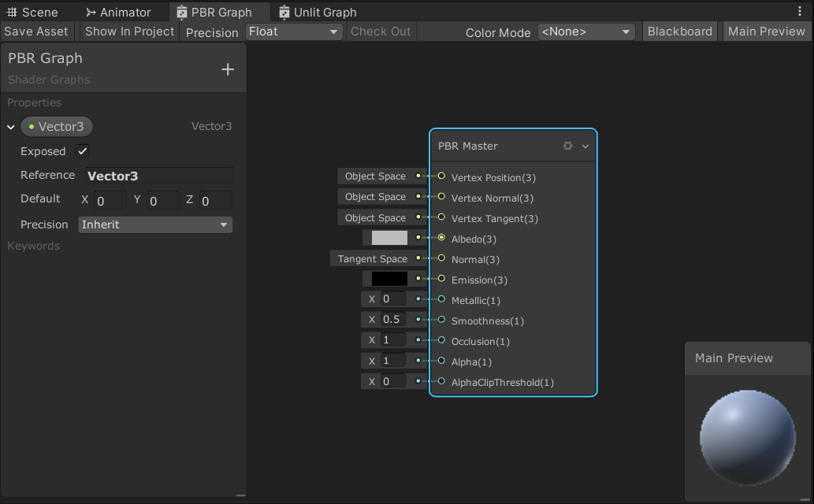Click Object Space label for Vertex Position

pos(375,176)
